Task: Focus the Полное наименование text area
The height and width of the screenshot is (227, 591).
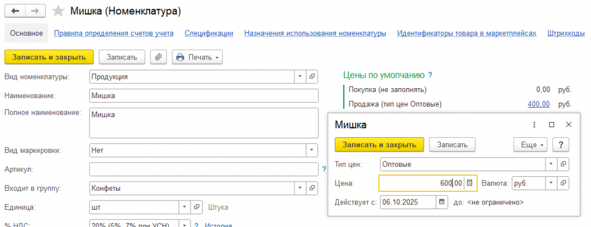Action: click(204, 123)
